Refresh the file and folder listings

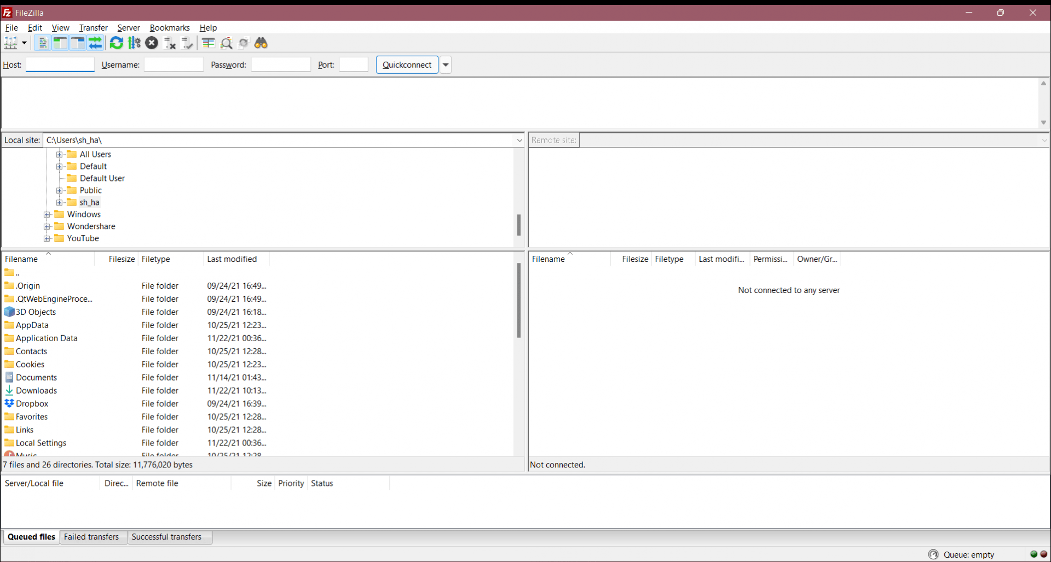coord(116,43)
